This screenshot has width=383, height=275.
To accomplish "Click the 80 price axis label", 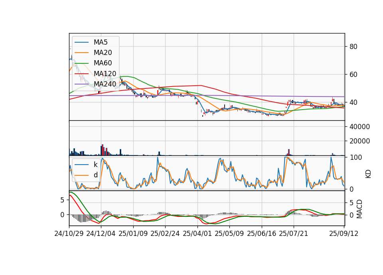I will click(x=353, y=47).
